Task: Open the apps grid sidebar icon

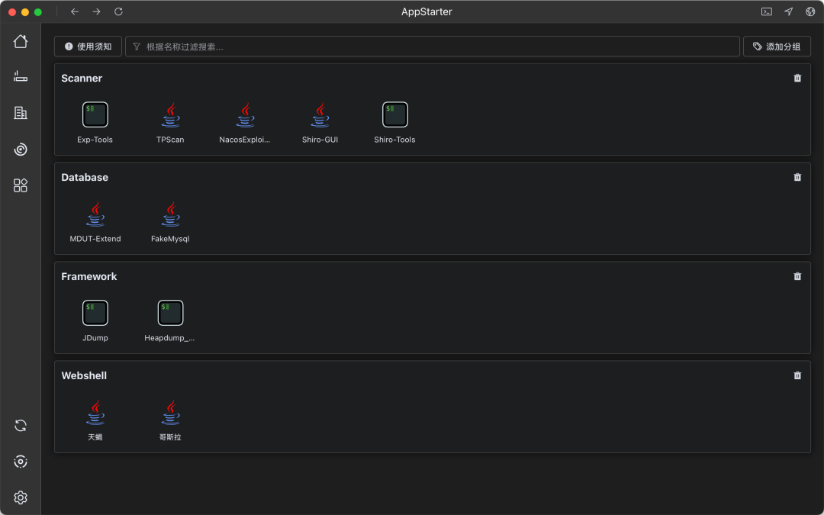Action: click(21, 185)
